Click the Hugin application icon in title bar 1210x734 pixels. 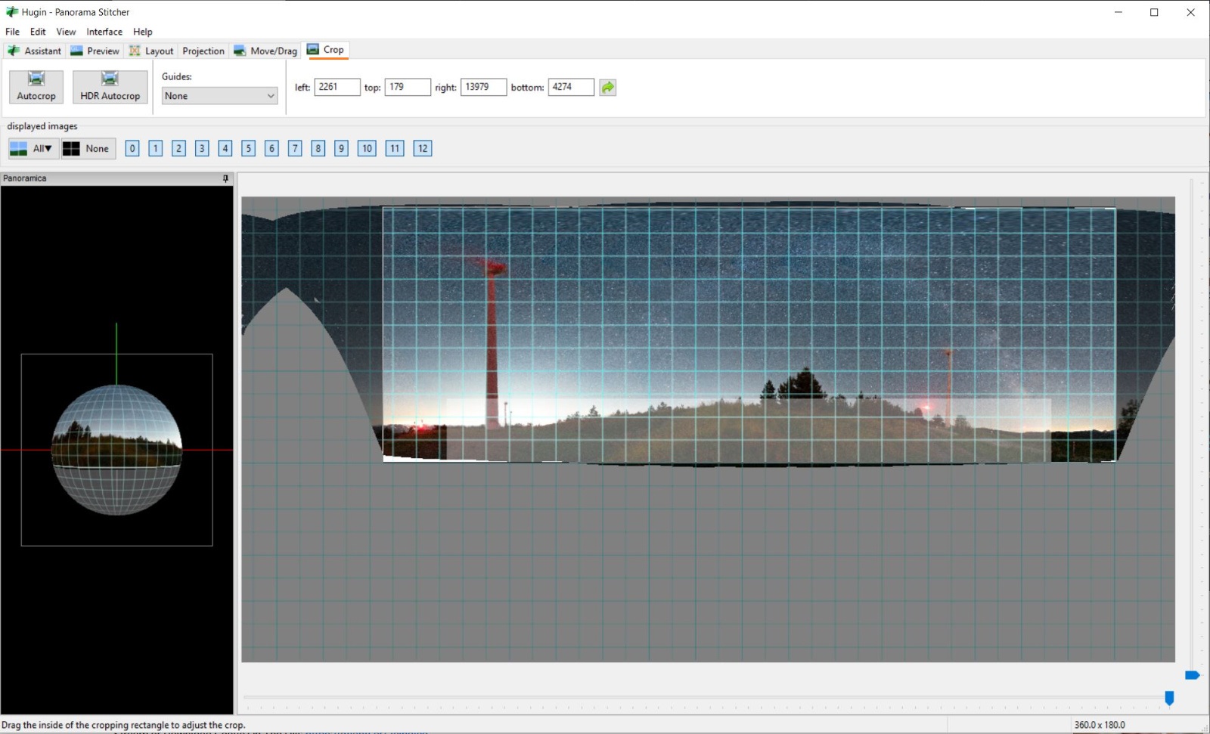(11, 12)
